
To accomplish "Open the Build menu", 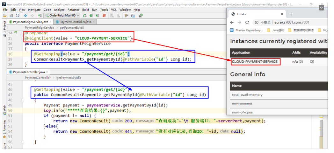I will tap(86, 10).
